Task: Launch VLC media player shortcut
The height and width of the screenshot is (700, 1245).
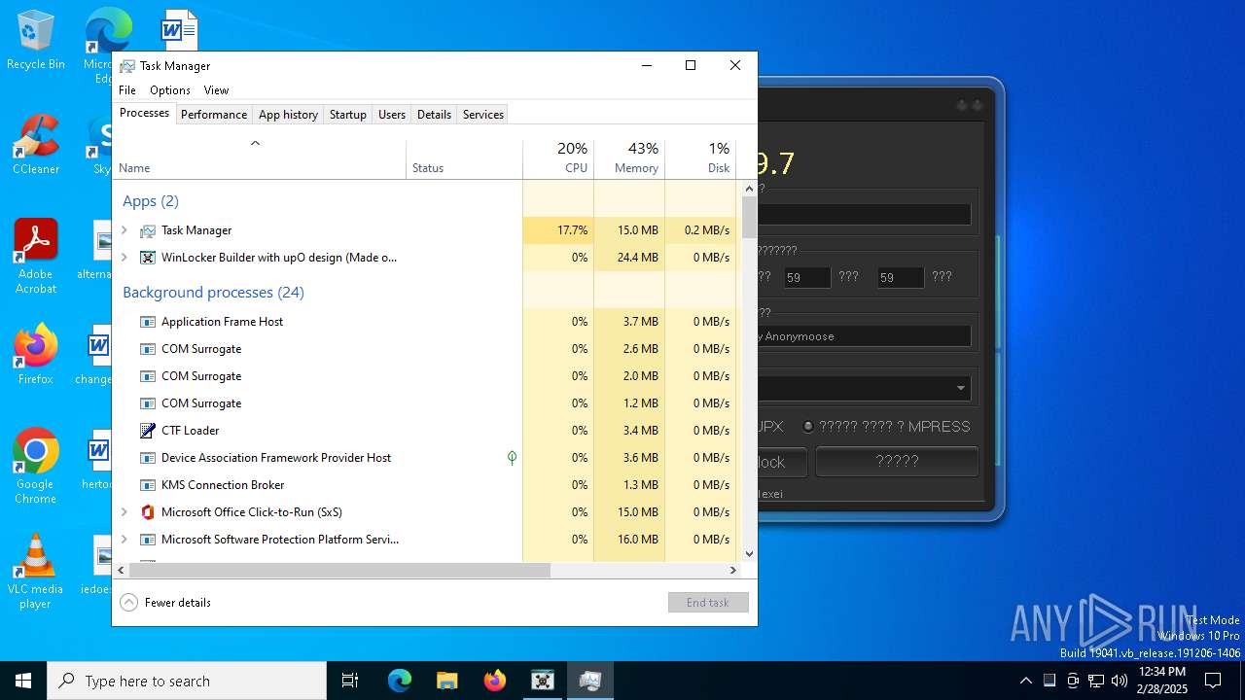Action: click(x=35, y=571)
